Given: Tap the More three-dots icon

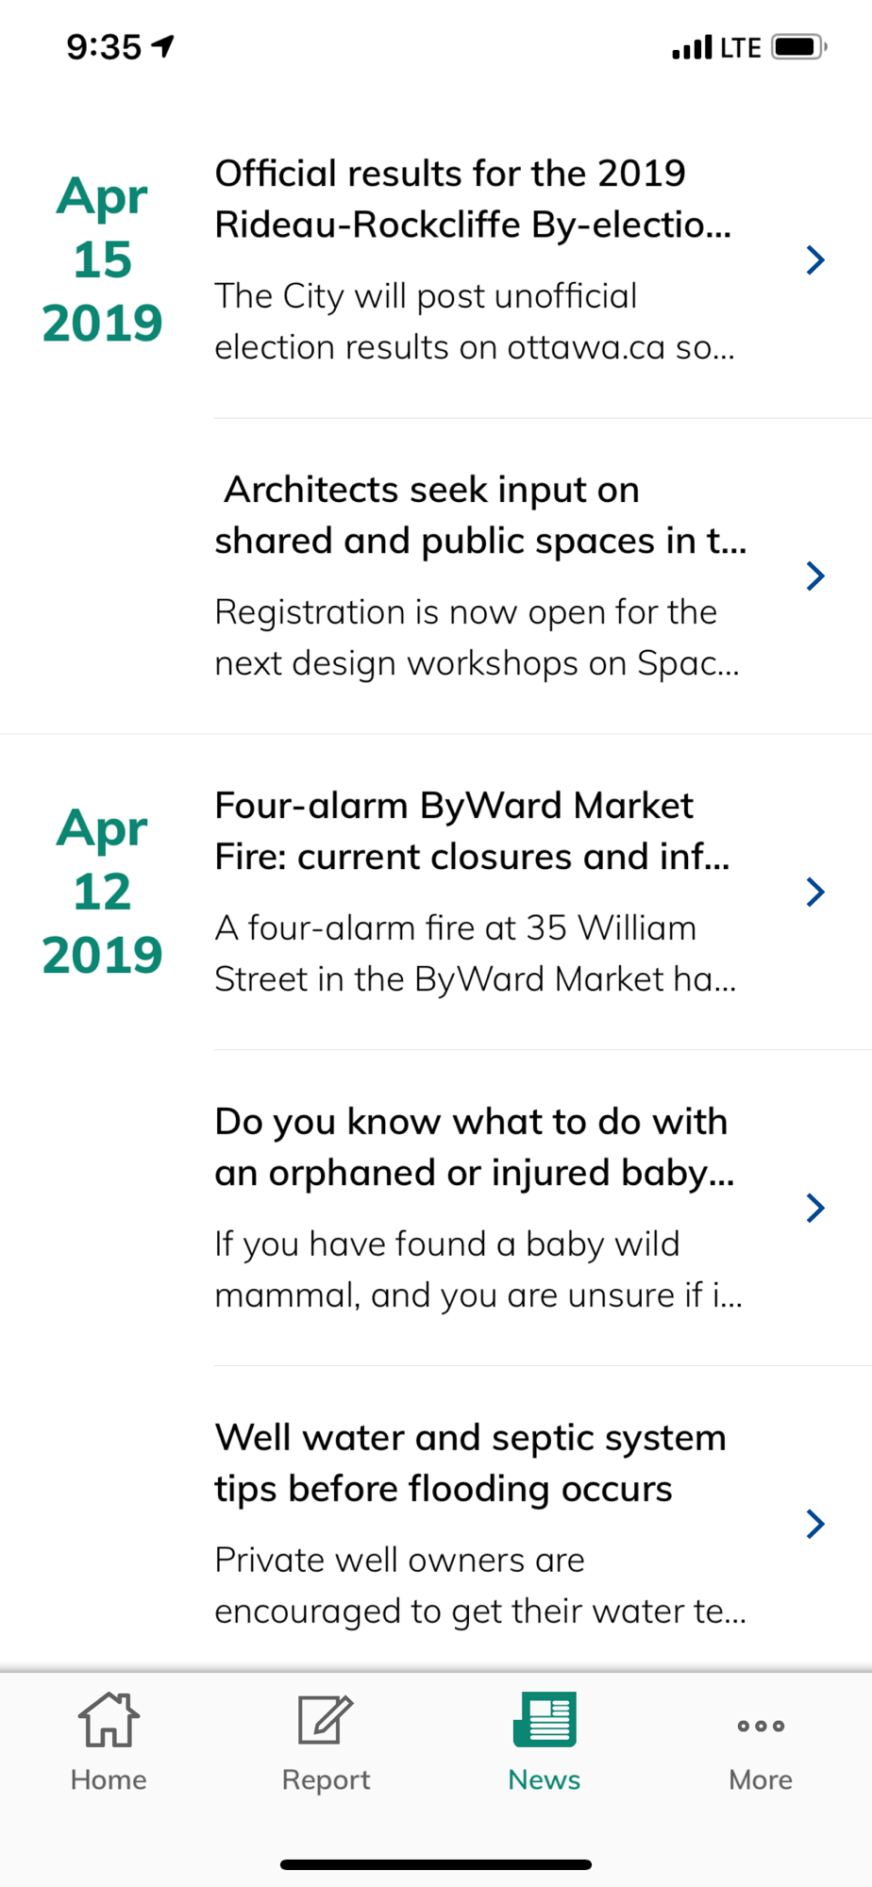Looking at the screenshot, I should (761, 1726).
